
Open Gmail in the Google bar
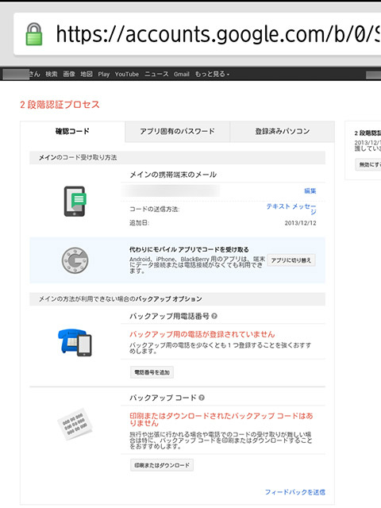click(x=182, y=74)
